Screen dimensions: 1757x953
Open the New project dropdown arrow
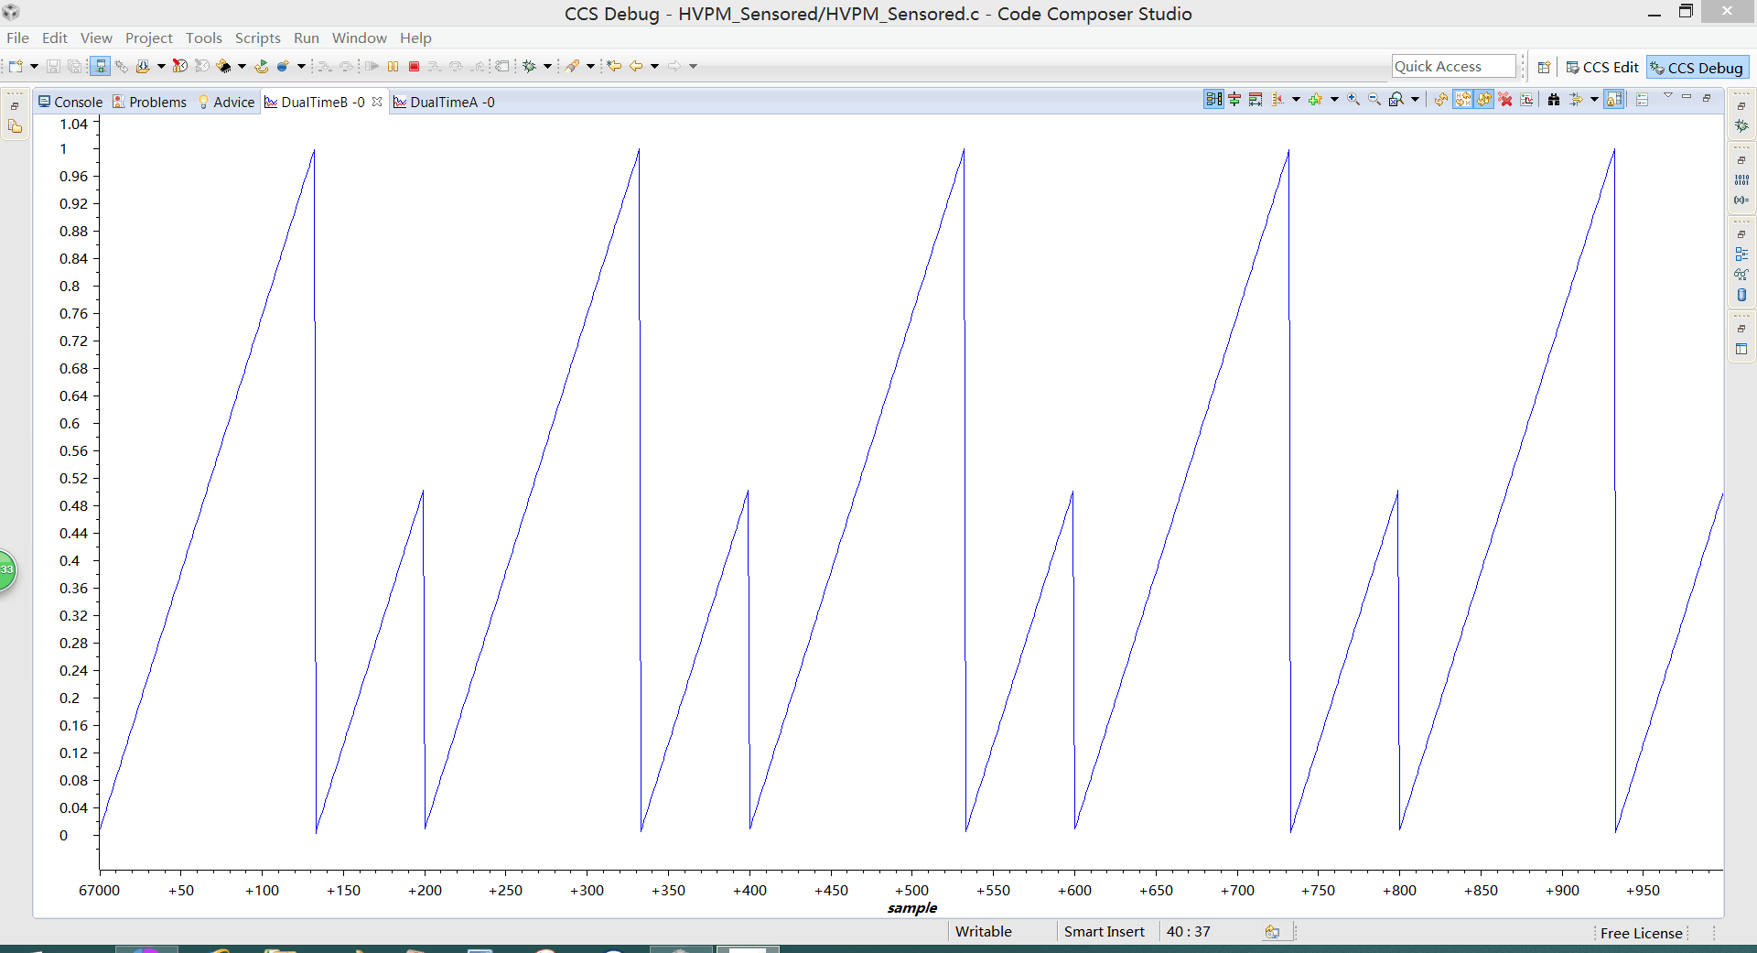pyautogui.click(x=34, y=66)
